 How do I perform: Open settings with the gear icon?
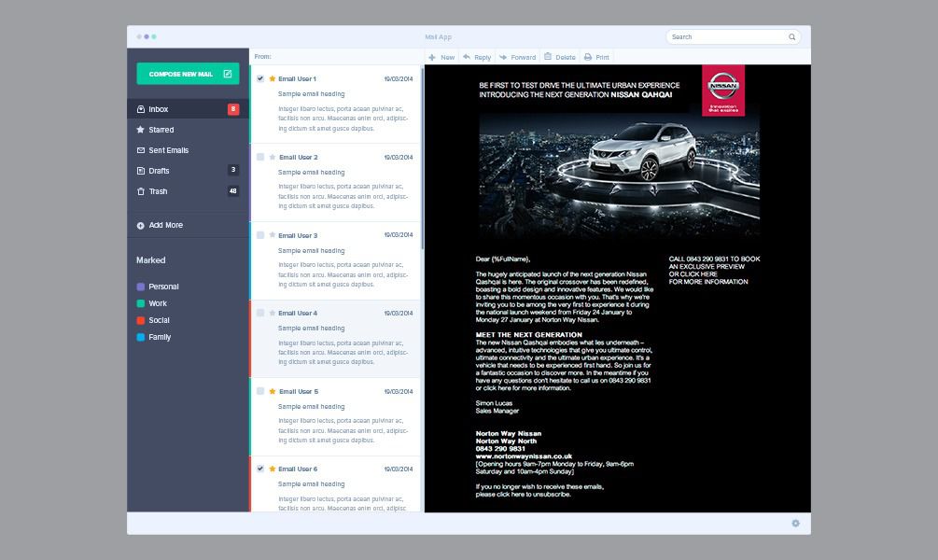pos(795,523)
